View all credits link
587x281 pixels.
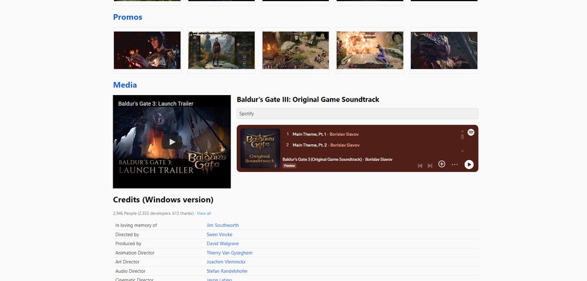point(204,214)
